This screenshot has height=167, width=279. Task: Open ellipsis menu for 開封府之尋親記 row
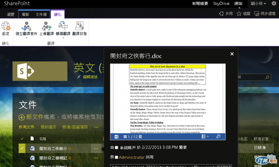96,158
